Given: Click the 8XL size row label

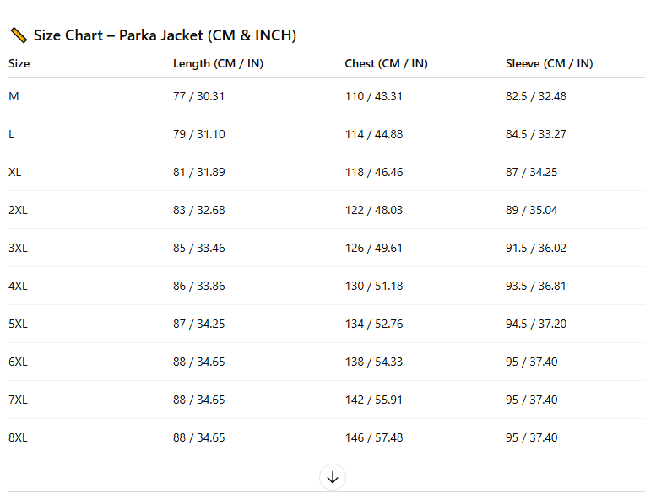Looking at the screenshot, I should 18,437.
